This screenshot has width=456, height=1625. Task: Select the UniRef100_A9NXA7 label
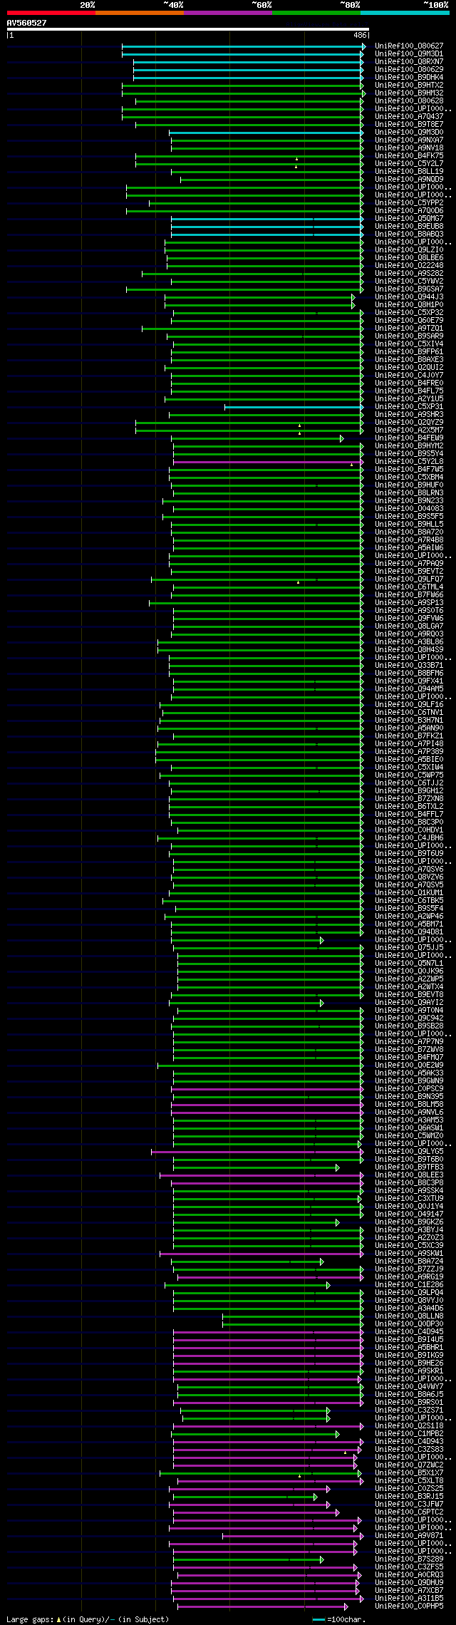(x=409, y=140)
